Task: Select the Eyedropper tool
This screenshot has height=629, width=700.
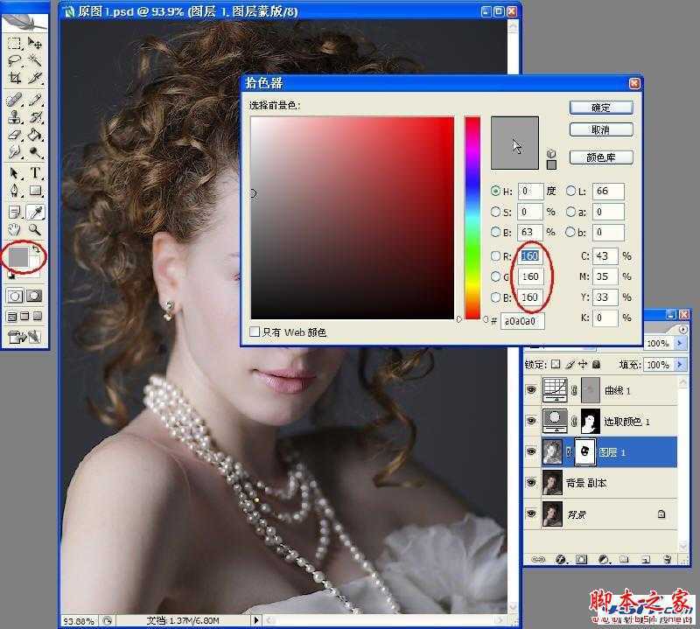Action: click(x=35, y=213)
